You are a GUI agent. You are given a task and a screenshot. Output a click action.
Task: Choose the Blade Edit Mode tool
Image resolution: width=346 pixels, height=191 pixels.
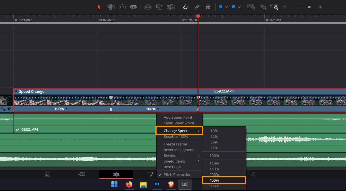click(x=133, y=7)
